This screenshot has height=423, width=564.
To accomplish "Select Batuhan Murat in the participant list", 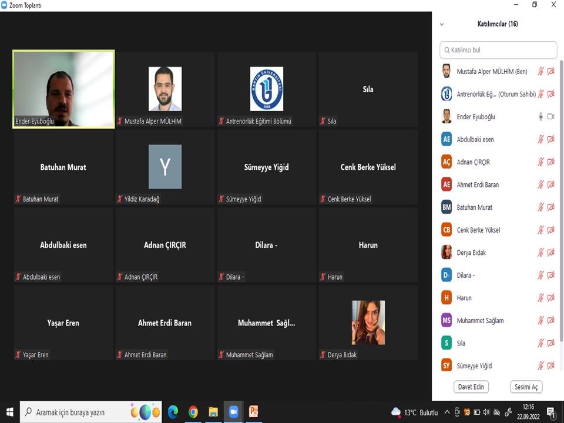I will point(475,207).
